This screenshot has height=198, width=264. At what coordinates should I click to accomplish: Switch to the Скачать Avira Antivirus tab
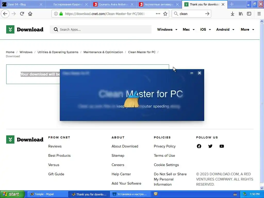coord(114,4)
